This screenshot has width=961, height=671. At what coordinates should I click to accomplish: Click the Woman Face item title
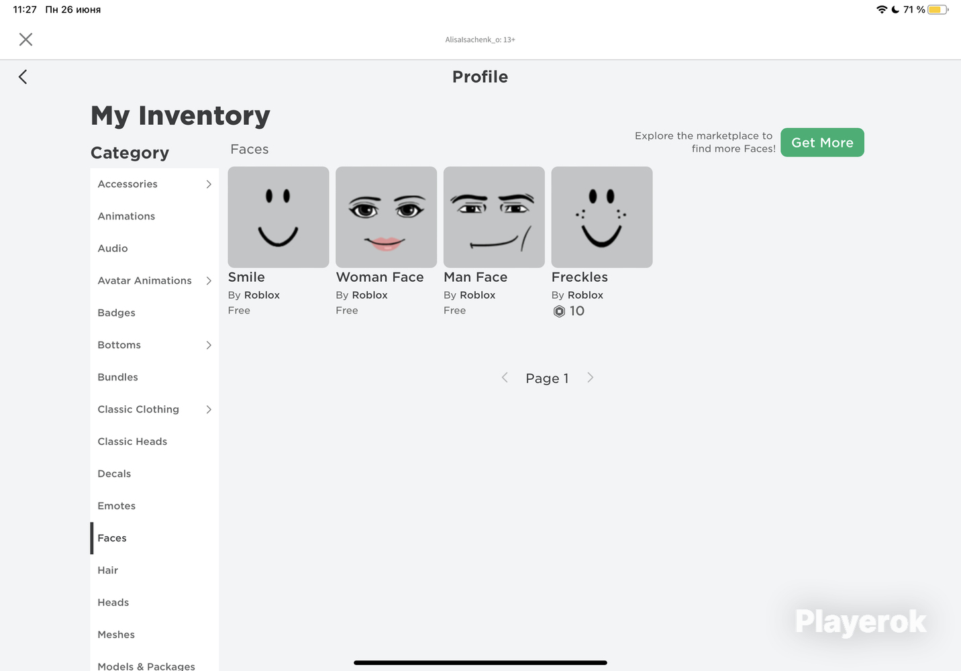click(380, 277)
